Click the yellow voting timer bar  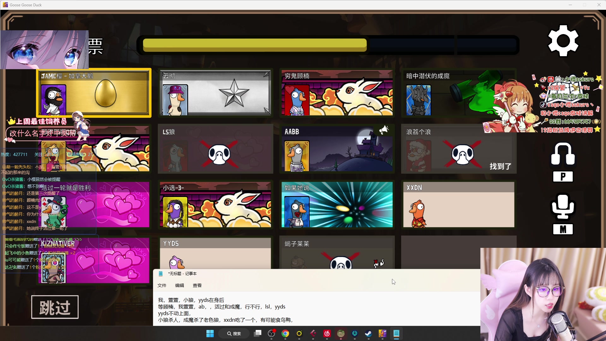tap(255, 45)
